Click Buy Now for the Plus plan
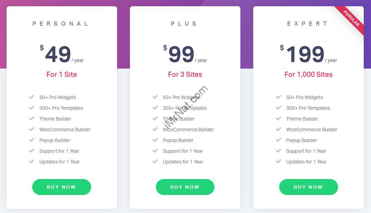Viewport: 371px width, 213px height. 185,187
